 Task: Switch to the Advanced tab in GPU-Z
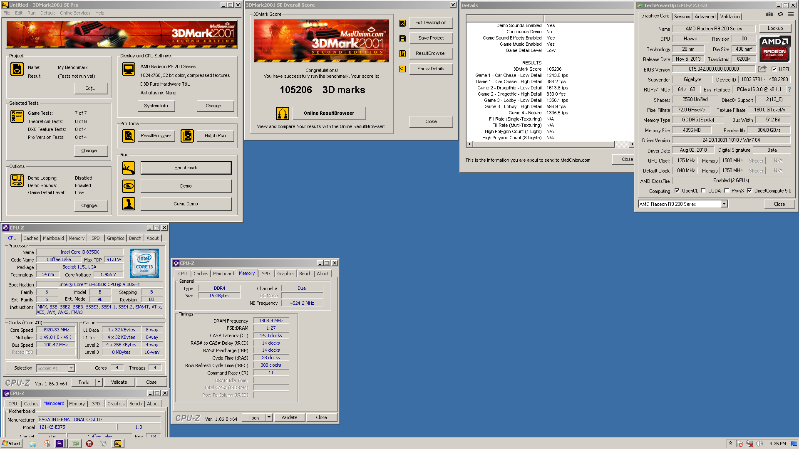click(705, 17)
